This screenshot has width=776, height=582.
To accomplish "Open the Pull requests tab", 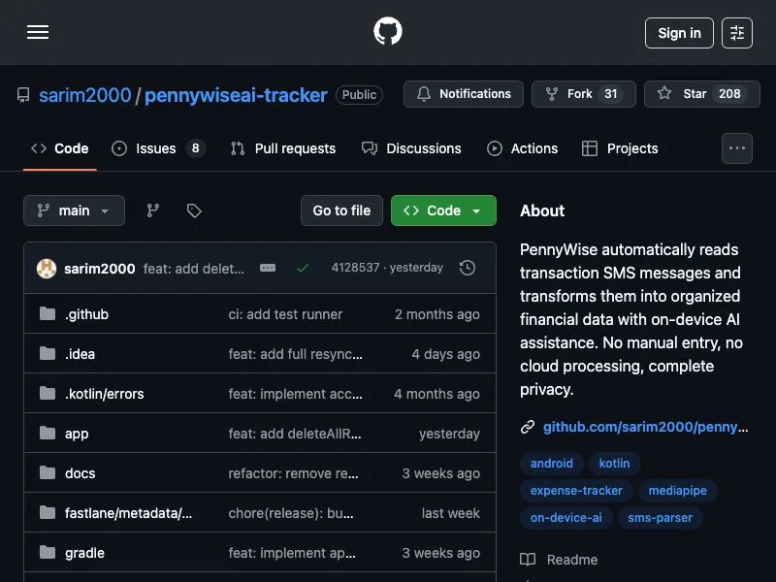I will pos(283,148).
